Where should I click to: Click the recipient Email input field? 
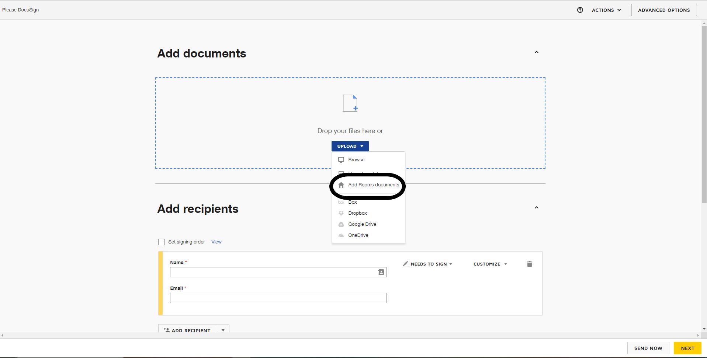(x=278, y=298)
